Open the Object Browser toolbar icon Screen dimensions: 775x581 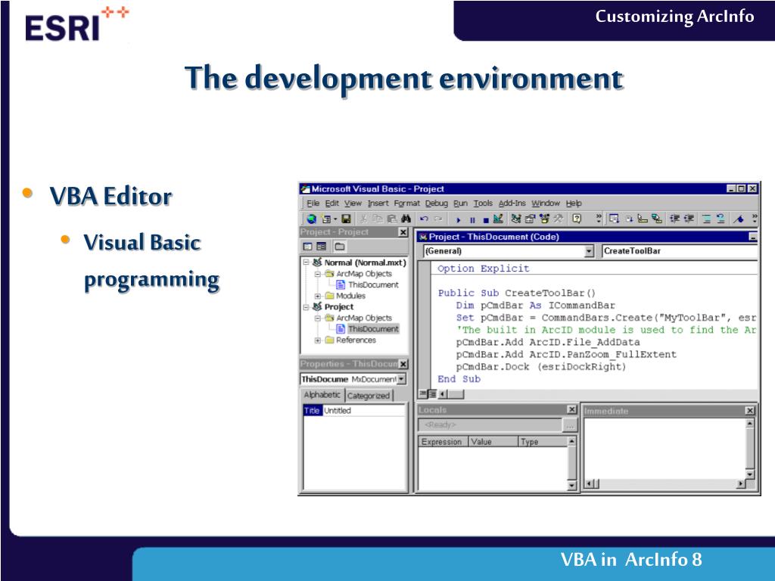pyautogui.click(x=545, y=219)
